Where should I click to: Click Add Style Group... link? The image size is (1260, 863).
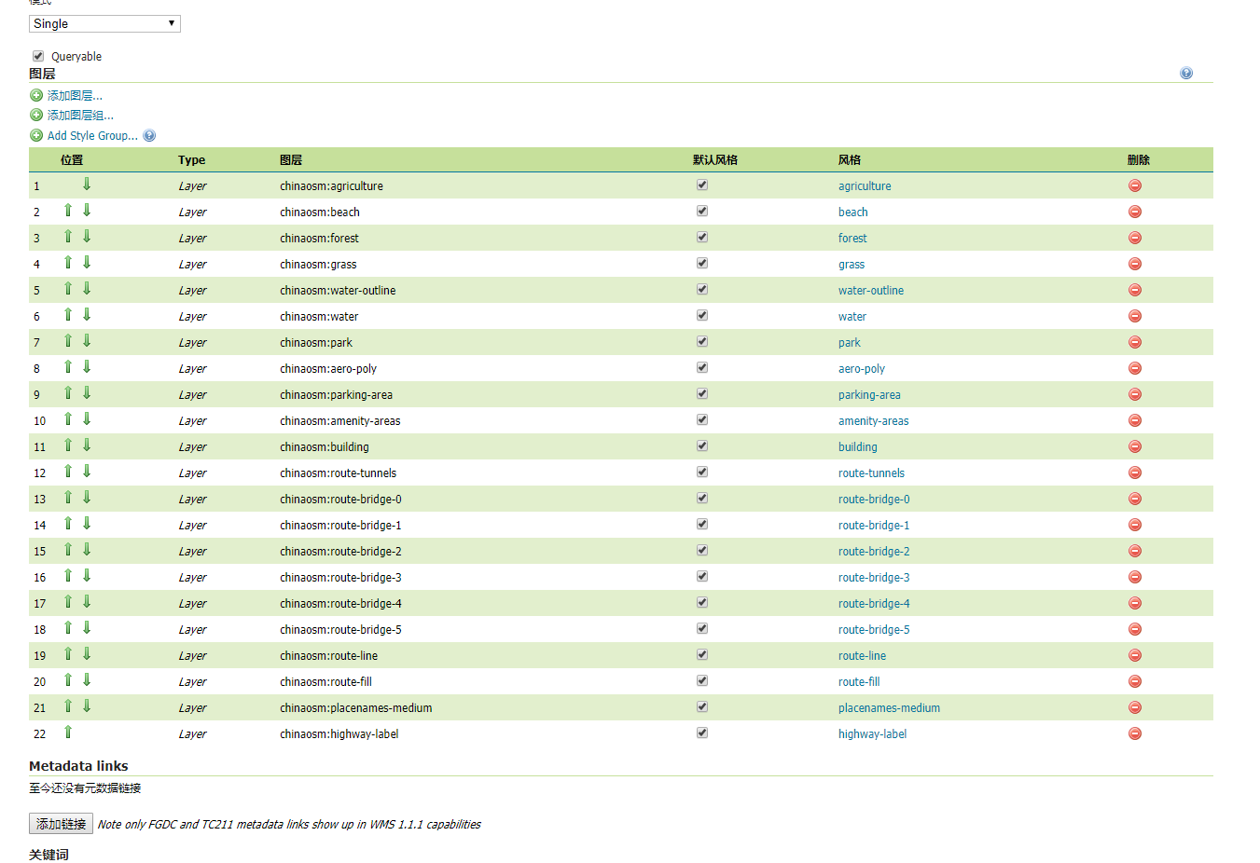coord(92,135)
